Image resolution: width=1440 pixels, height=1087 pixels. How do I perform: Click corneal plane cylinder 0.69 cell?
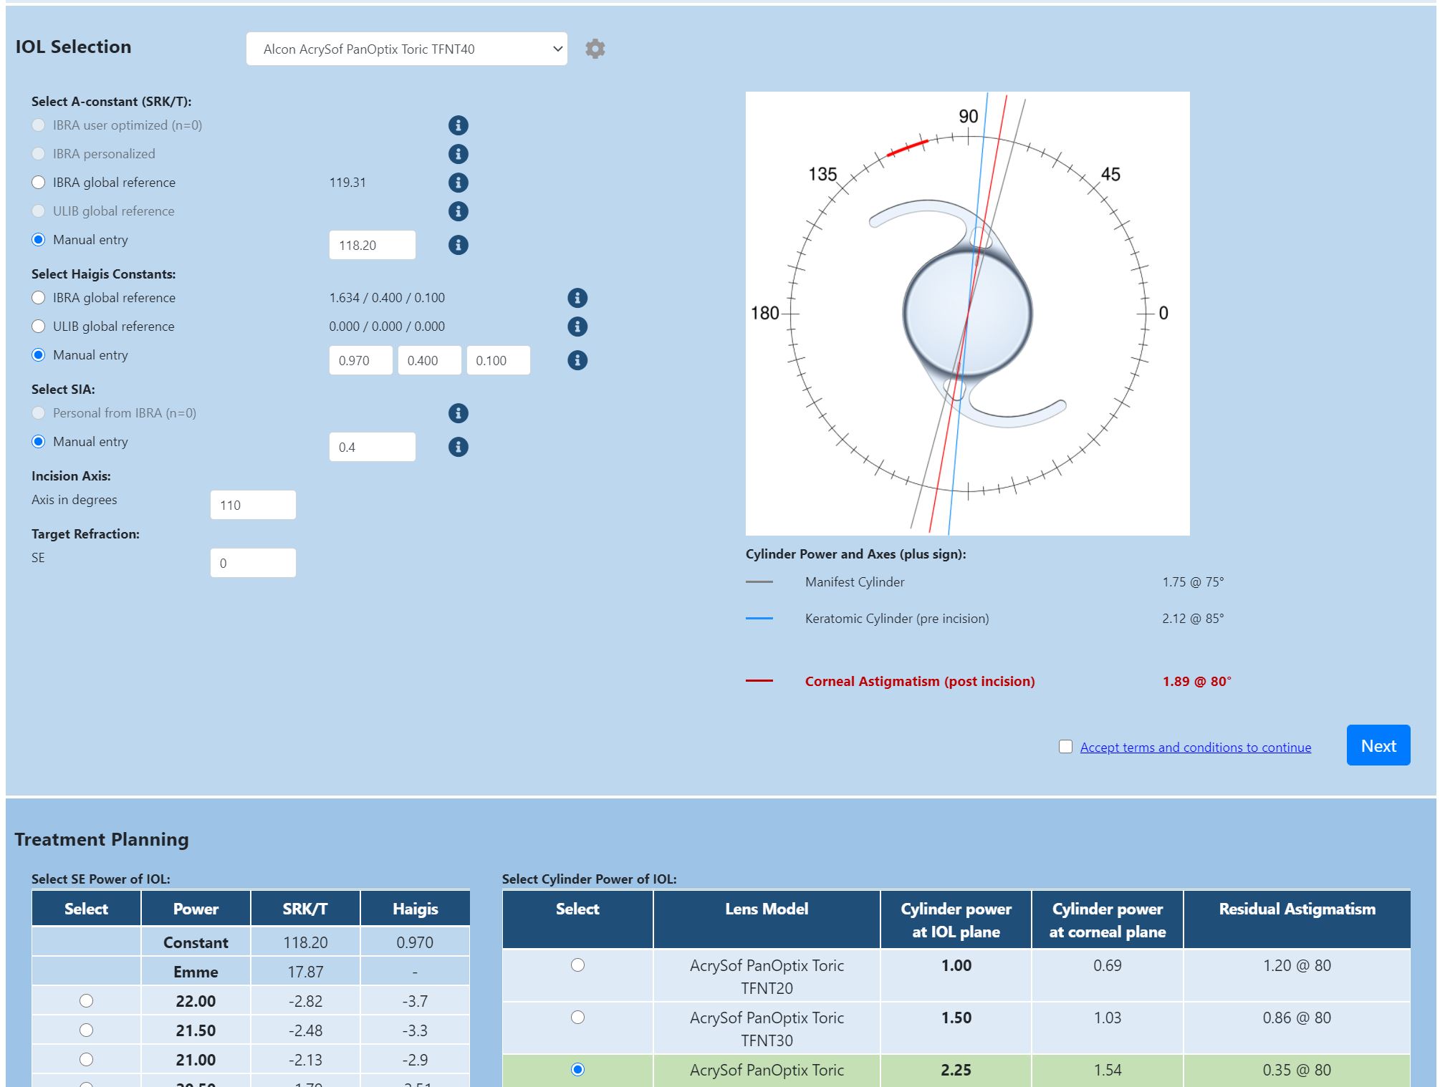tap(1108, 975)
